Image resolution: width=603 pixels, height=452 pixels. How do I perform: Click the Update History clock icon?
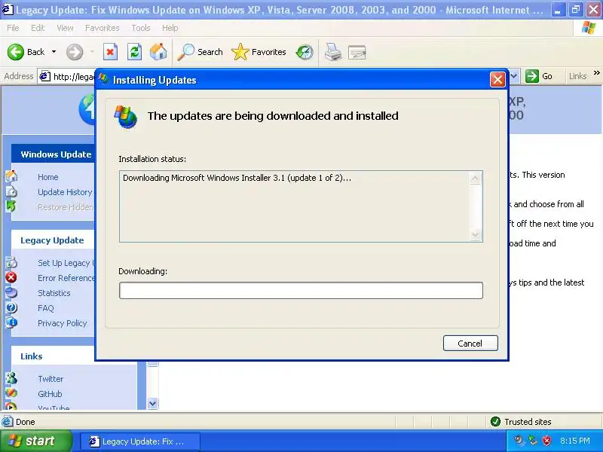(x=11, y=191)
